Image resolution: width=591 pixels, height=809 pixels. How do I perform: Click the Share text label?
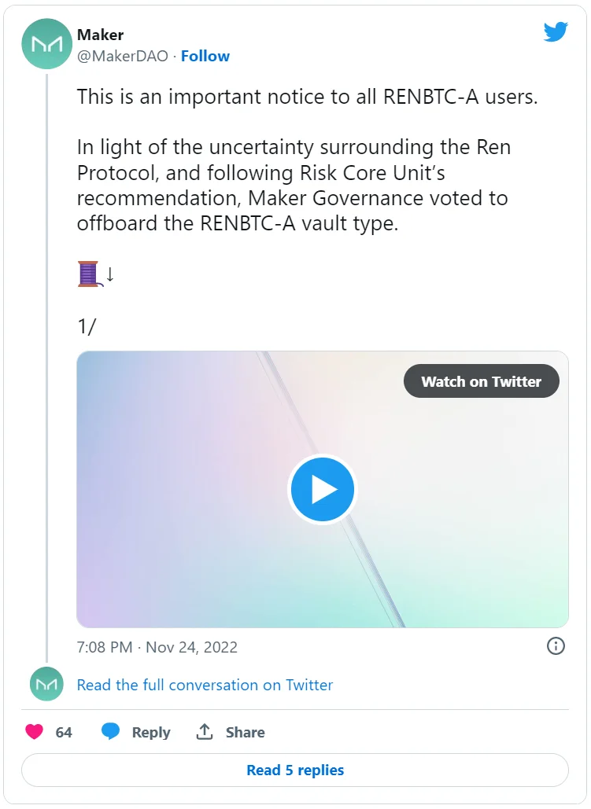245,732
